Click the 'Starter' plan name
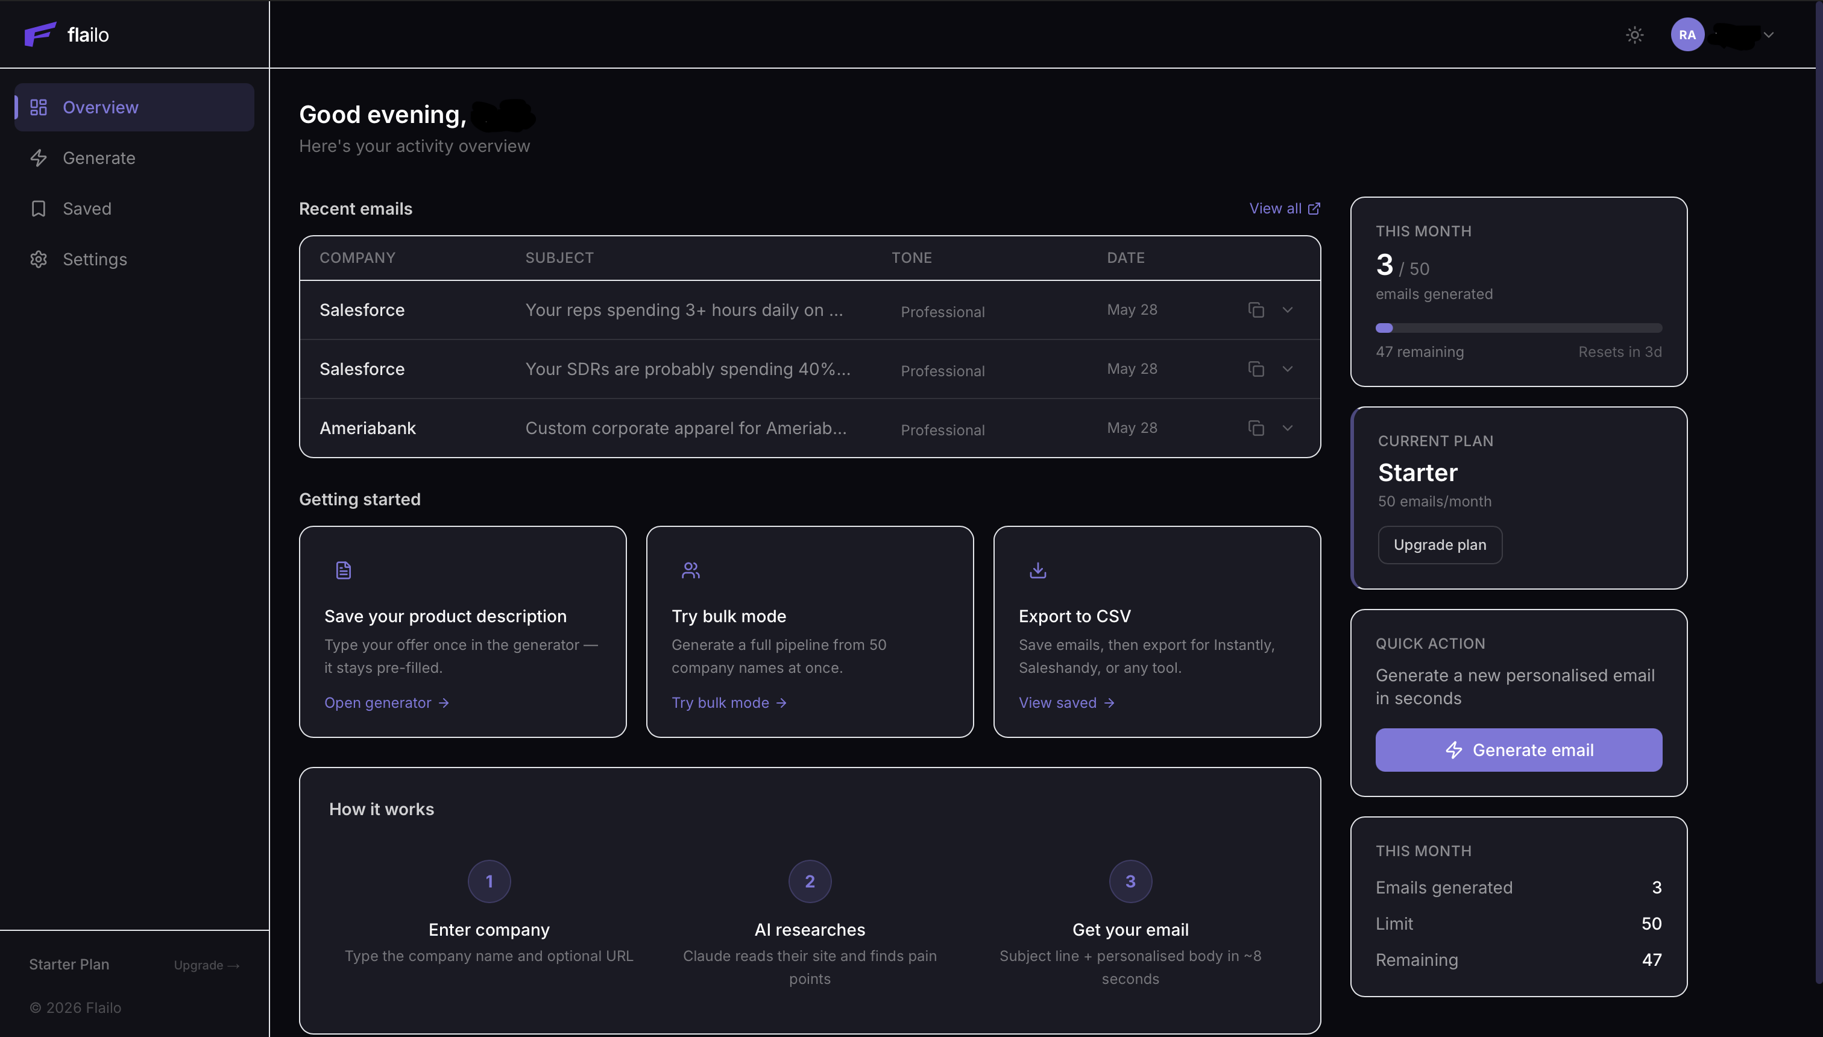The width and height of the screenshot is (1823, 1037). (1417, 473)
